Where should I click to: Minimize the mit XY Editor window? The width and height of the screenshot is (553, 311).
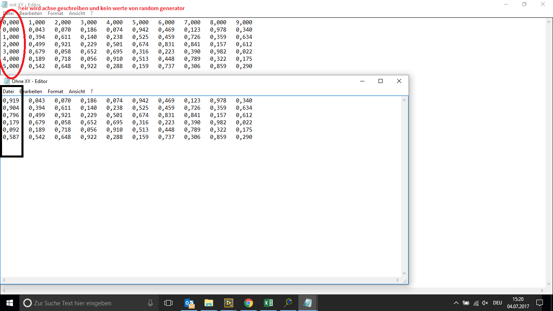pos(506,4)
